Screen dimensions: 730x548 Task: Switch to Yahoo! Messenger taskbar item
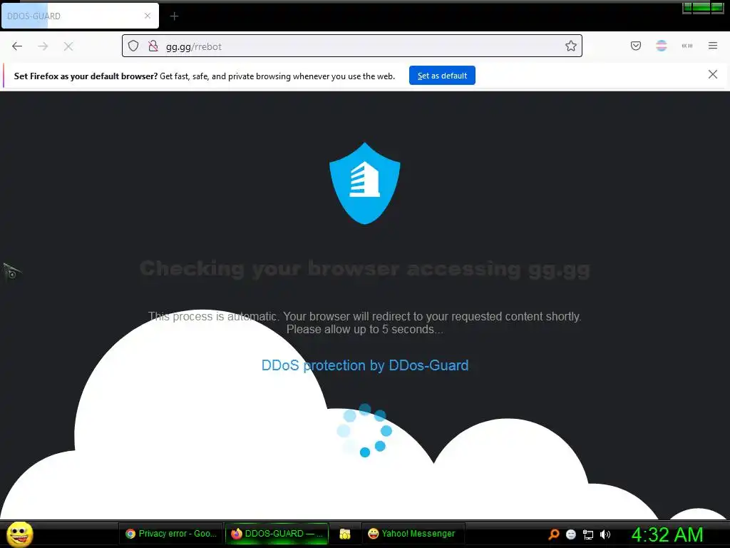coord(413,534)
